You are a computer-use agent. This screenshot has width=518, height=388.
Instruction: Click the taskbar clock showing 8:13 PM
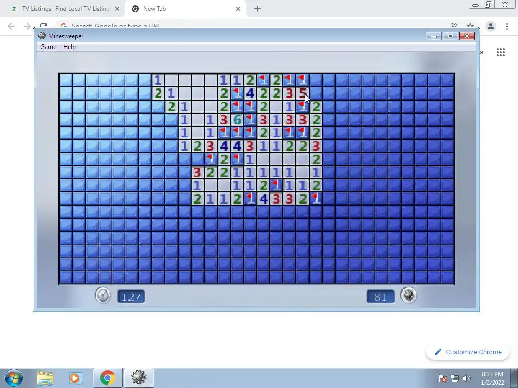coord(492,378)
